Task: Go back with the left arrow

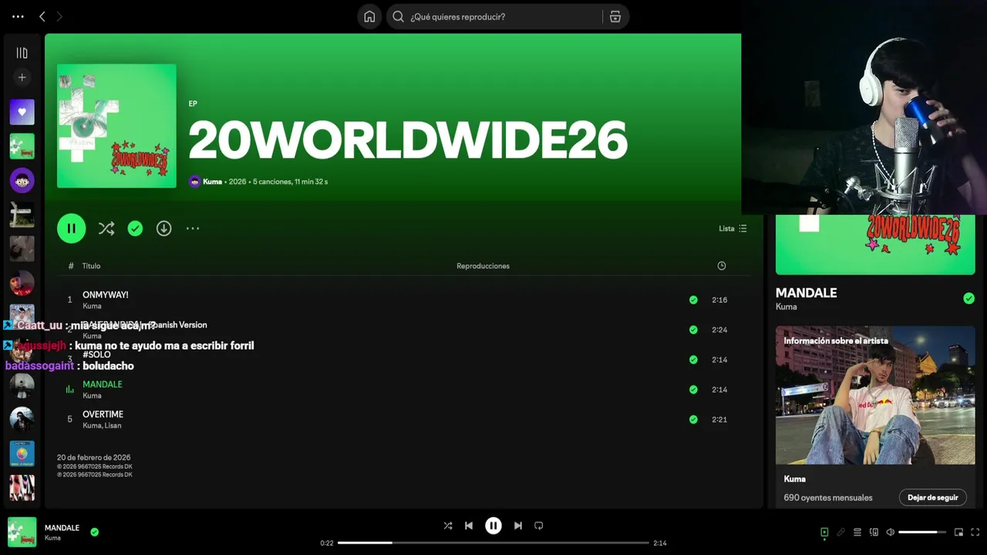Action: 42,16
